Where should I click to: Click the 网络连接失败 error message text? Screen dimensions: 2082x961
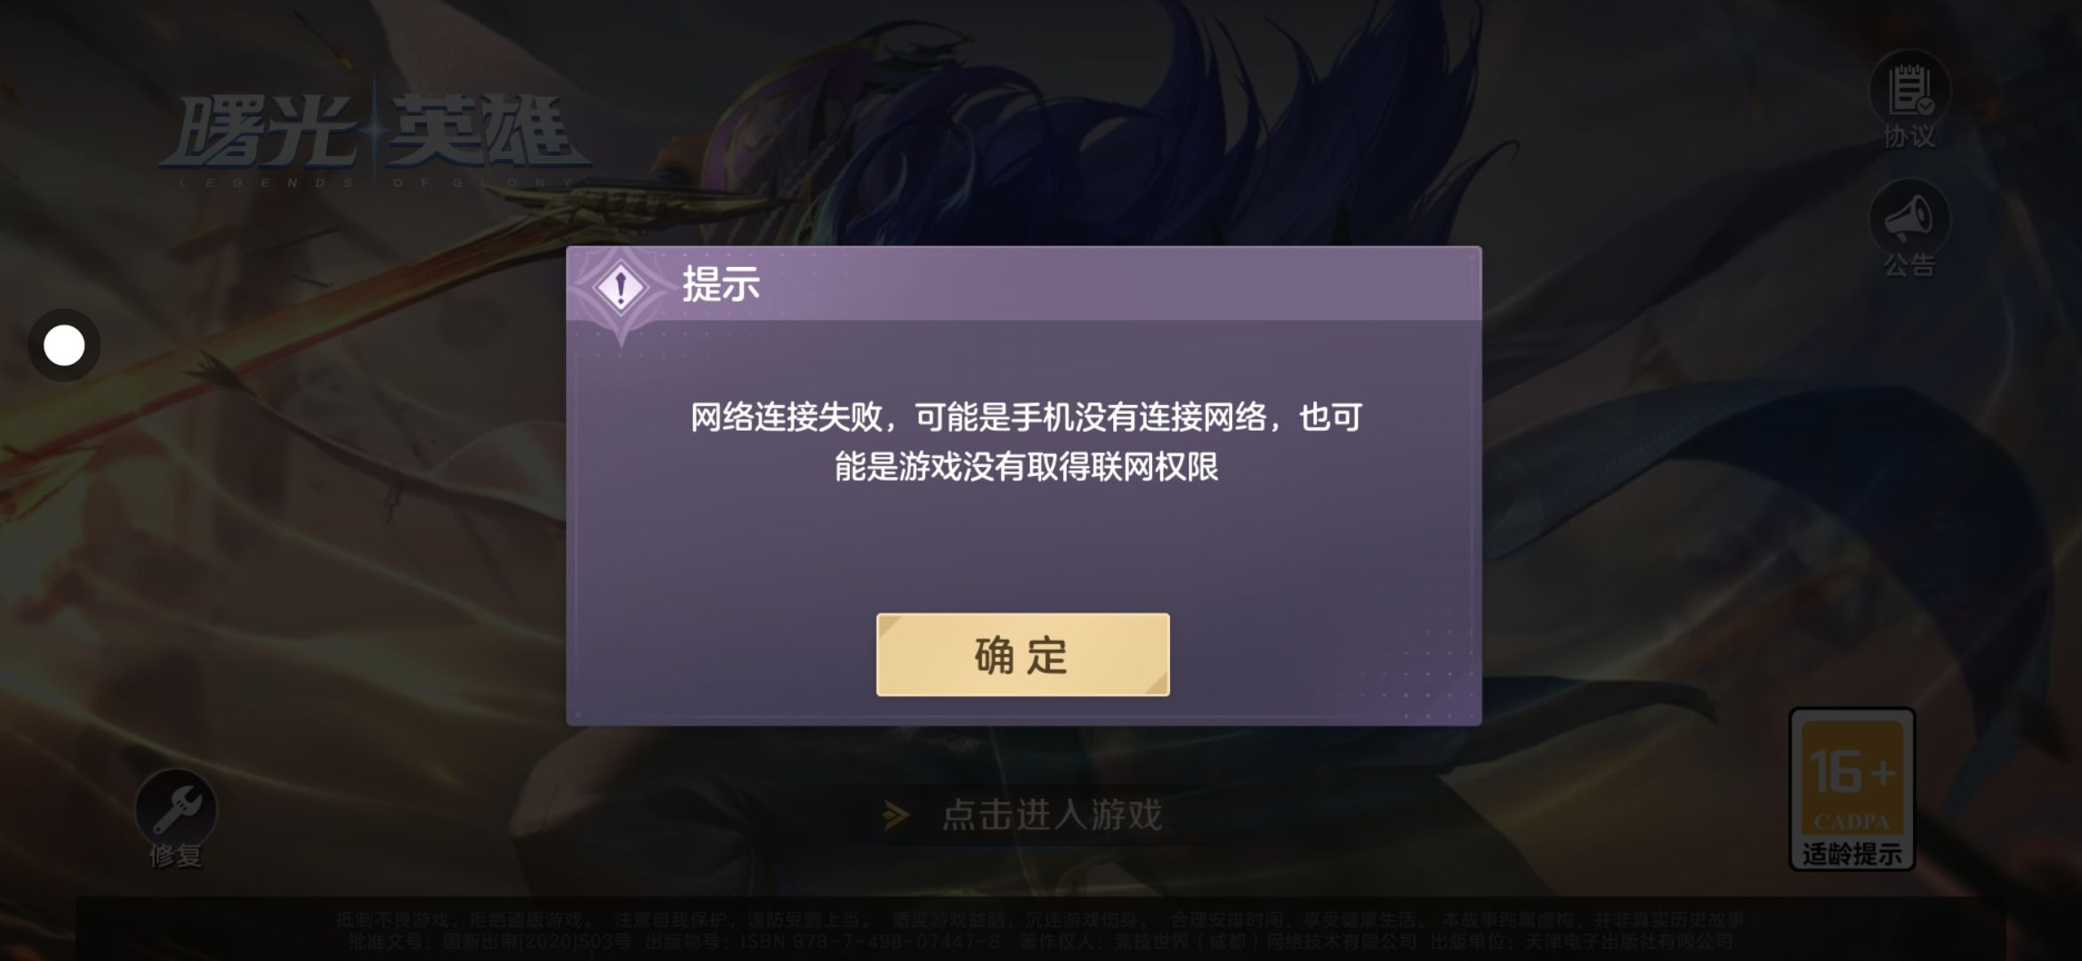point(1025,441)
